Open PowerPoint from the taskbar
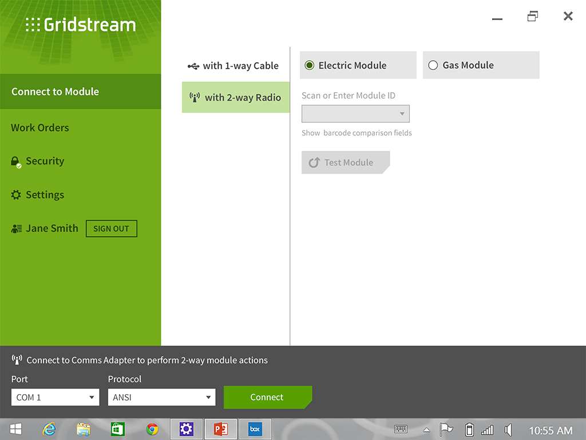The image size is (586, 440). click(x=220, y=429)
